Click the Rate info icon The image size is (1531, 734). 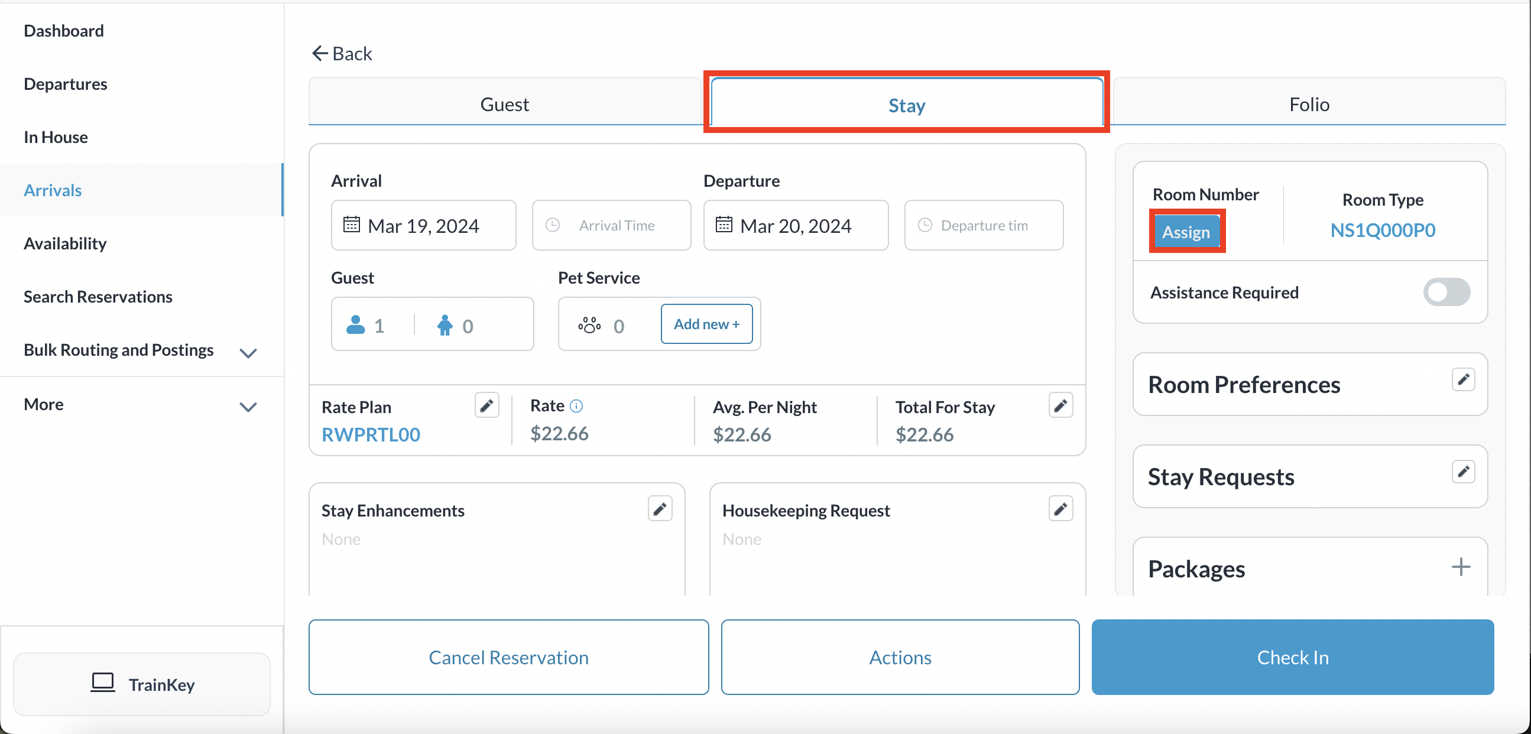coord(576,406)
